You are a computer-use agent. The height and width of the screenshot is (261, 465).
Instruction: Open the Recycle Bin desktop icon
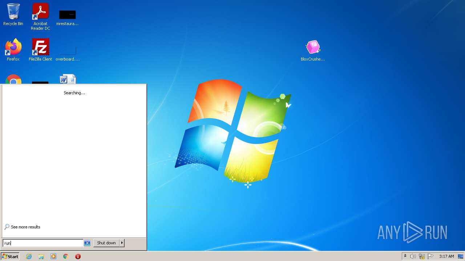13,14
